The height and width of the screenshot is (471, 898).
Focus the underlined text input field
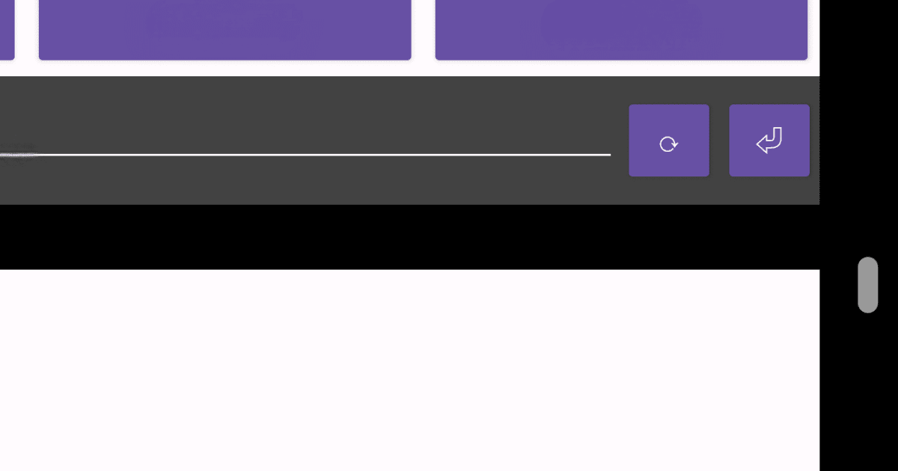coord(305,142)
